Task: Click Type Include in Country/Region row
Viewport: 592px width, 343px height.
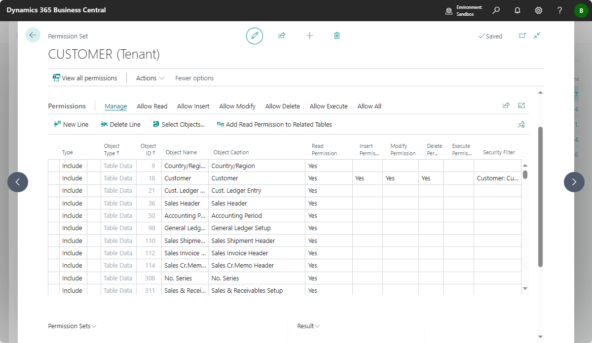Action: tap(73, 166)
